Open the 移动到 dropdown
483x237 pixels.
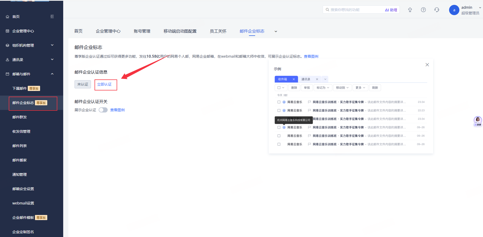[342, 88]
